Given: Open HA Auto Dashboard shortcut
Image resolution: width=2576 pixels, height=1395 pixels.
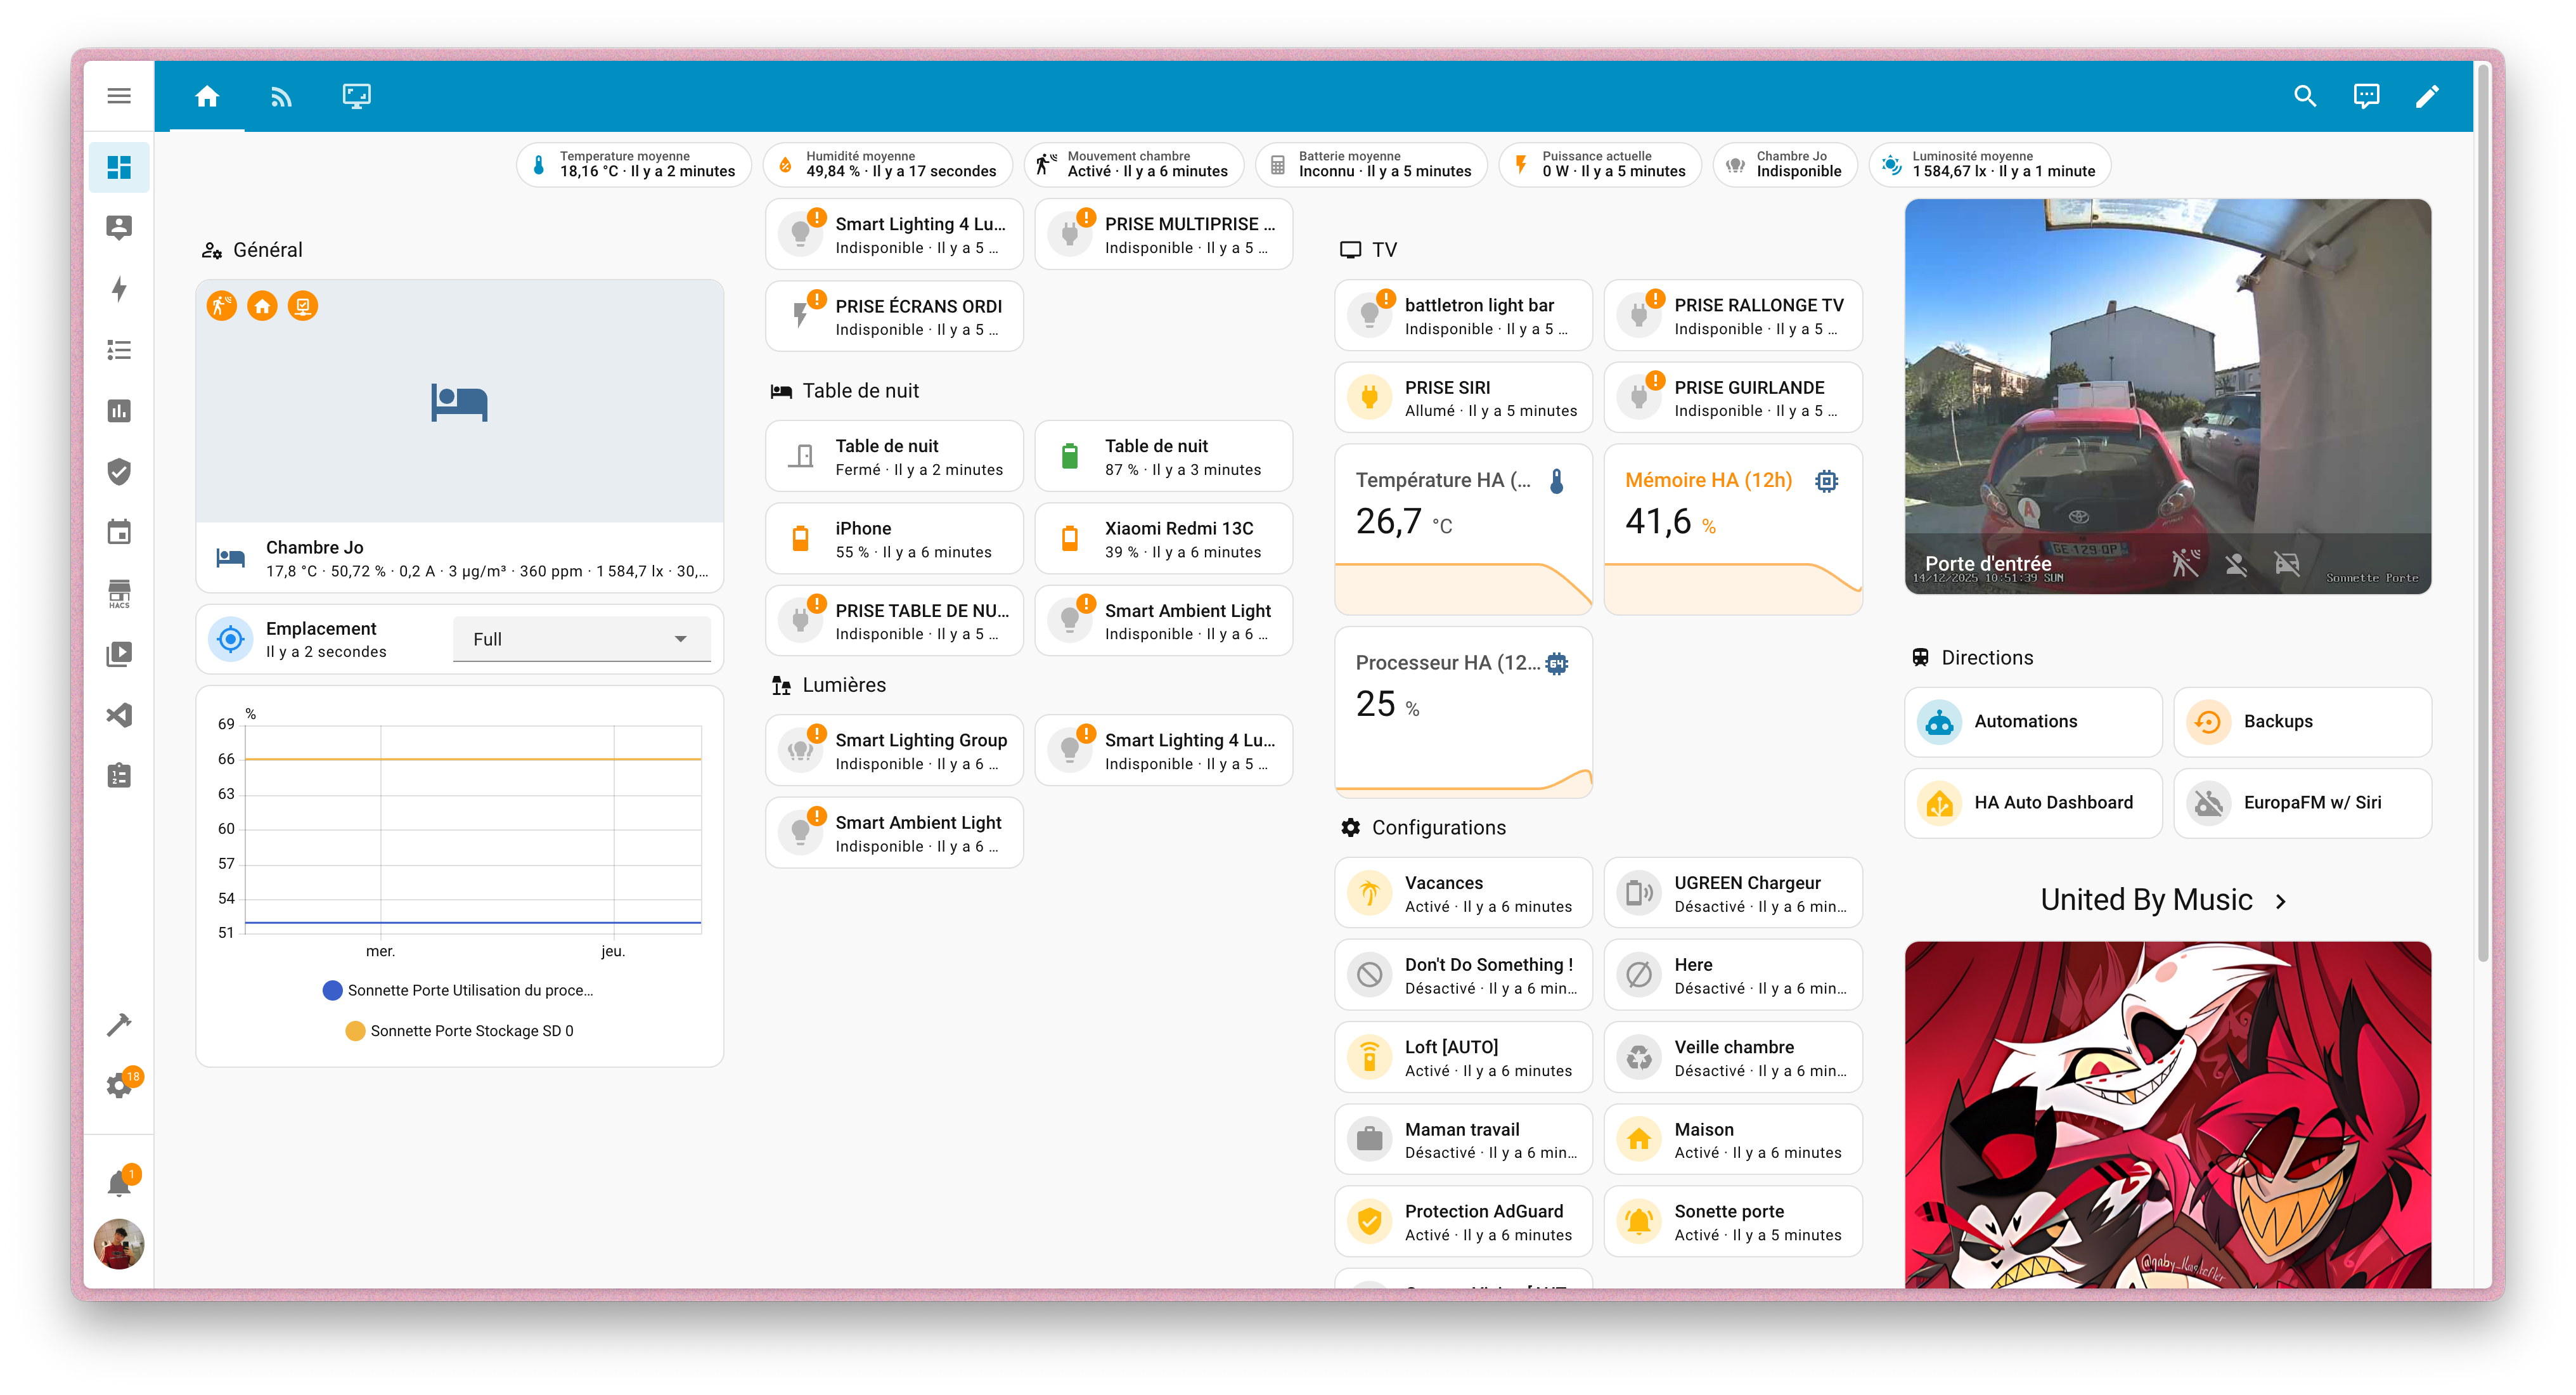Looking at the screenshot, I should [2033, 803].
